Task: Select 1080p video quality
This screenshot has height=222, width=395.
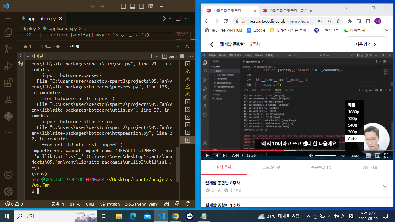Action: click(354, 112)
